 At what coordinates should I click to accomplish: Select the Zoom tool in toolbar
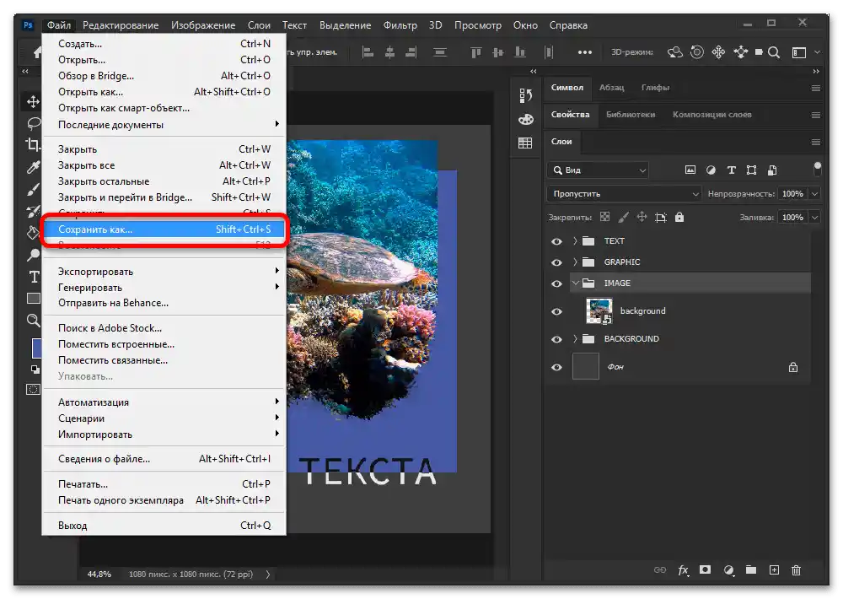(34, 321)
